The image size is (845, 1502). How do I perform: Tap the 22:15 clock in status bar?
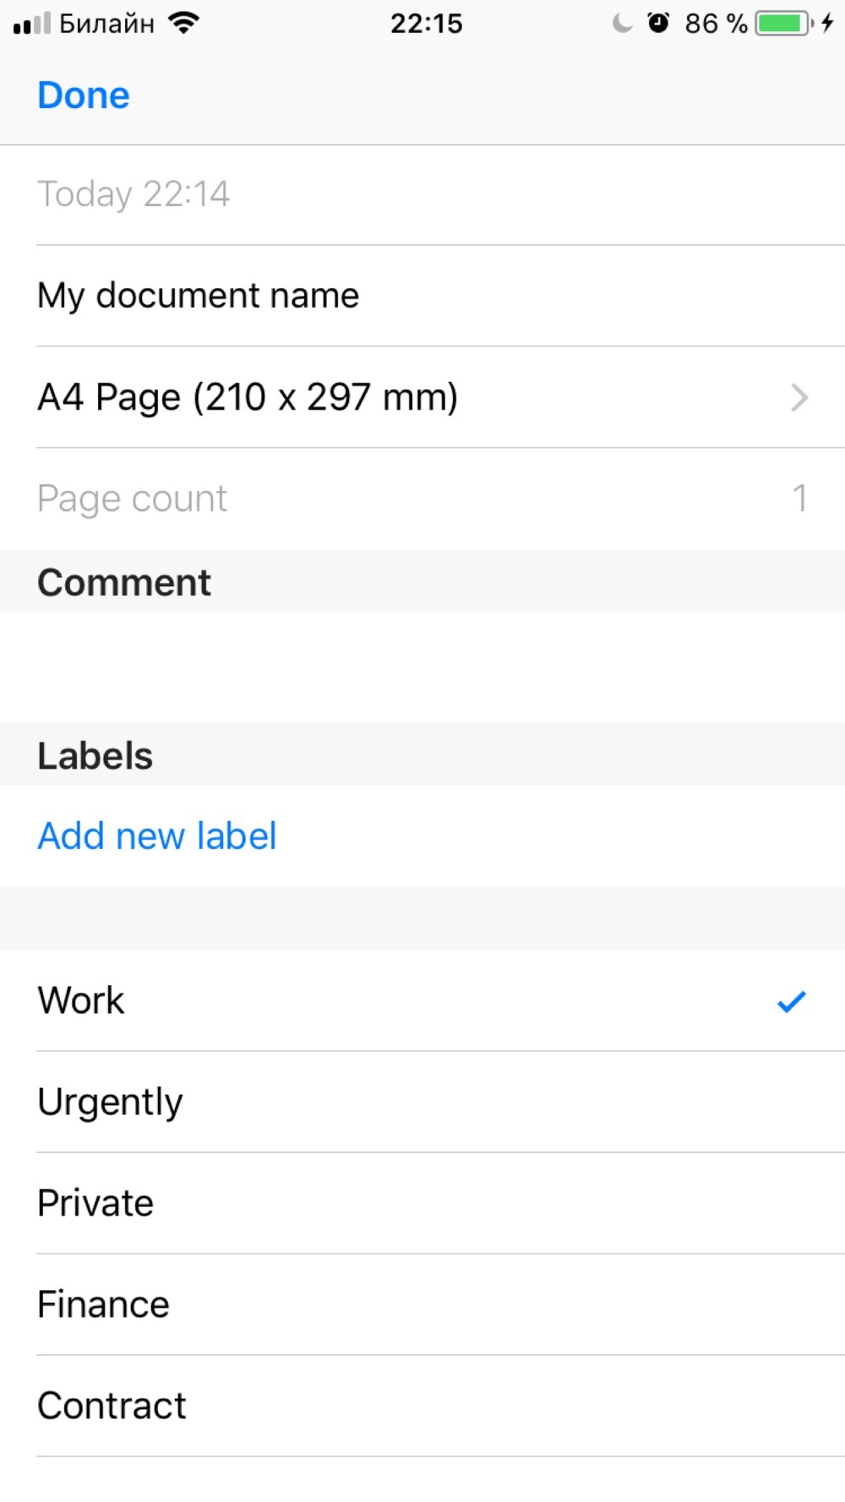tap(426, 23)
